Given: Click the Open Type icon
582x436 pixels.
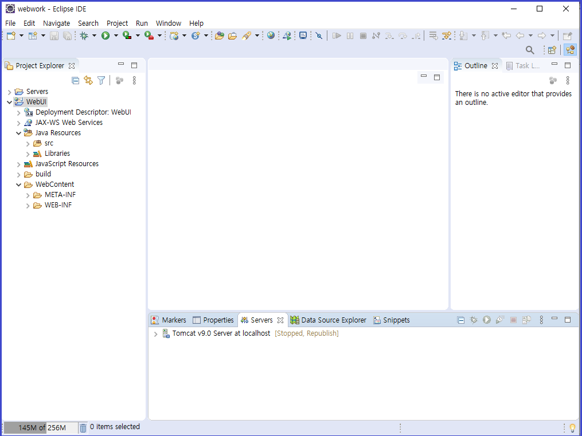Looking at the screenshot, I should [x=220, y=36].
